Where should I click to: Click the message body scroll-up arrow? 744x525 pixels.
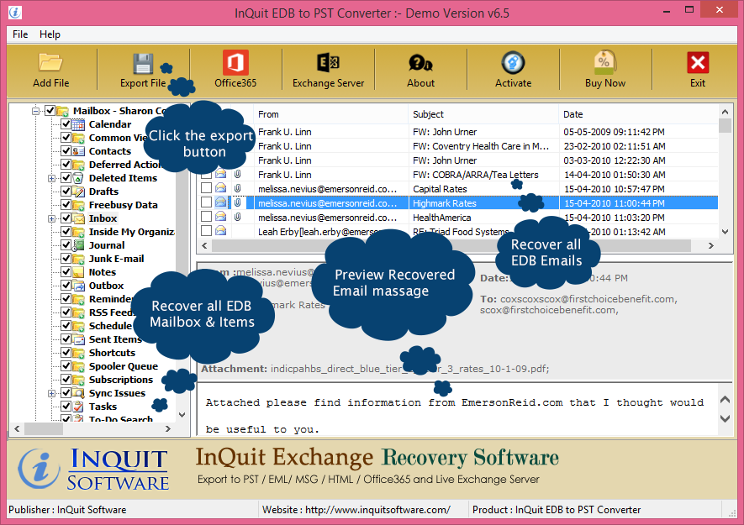(x=725, y=399)
